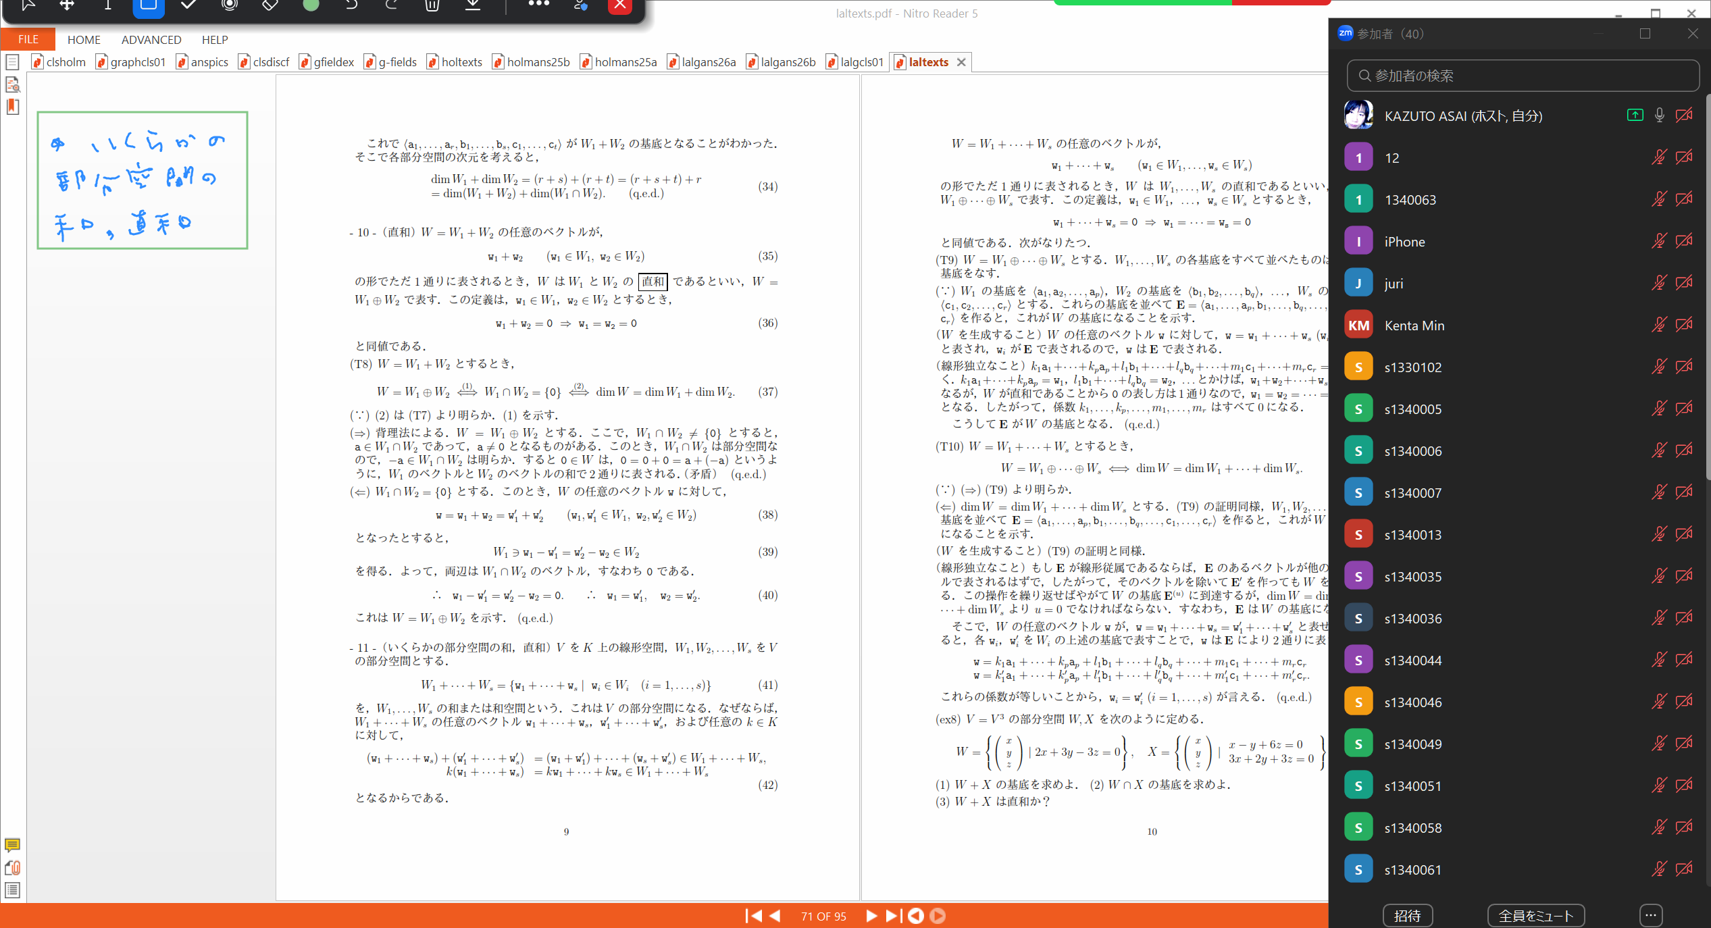
Task: Open the Comments panel in left sidebar
Action: pyautogui.click(x=12, y=845)
